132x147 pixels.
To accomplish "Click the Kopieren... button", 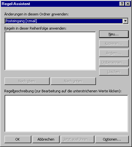I will 114,44.
